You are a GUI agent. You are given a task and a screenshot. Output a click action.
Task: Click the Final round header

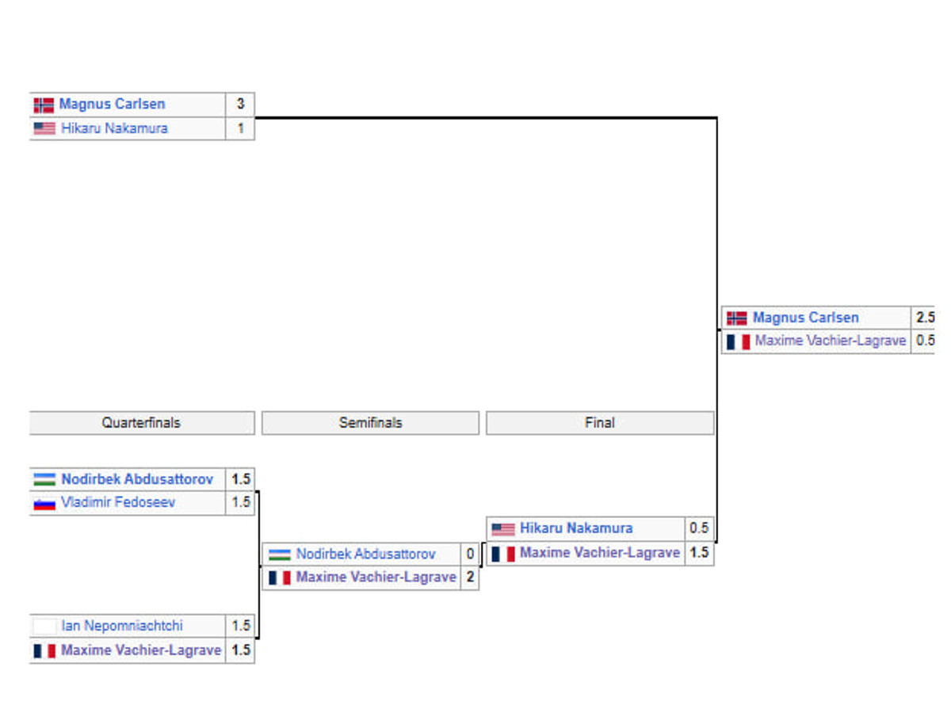tap(599, 423)
